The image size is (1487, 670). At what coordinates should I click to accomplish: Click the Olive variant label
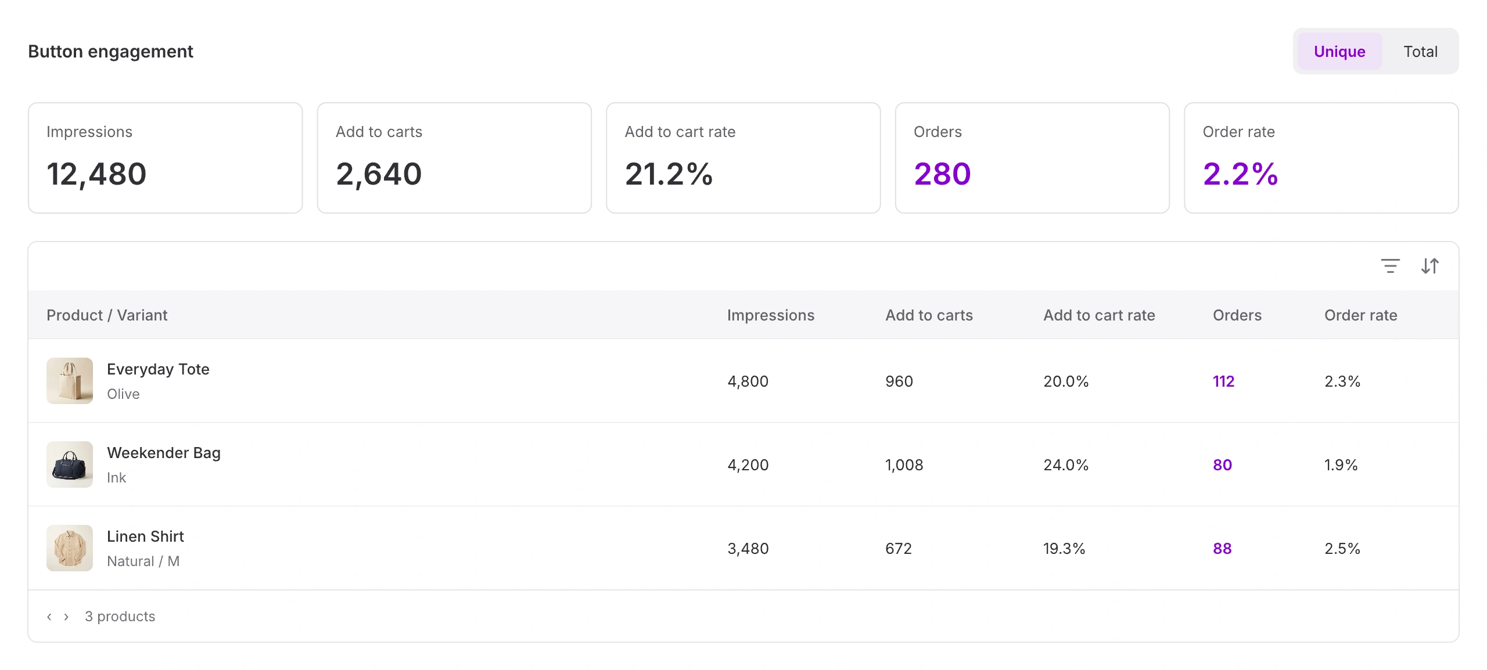pos(123,394)
